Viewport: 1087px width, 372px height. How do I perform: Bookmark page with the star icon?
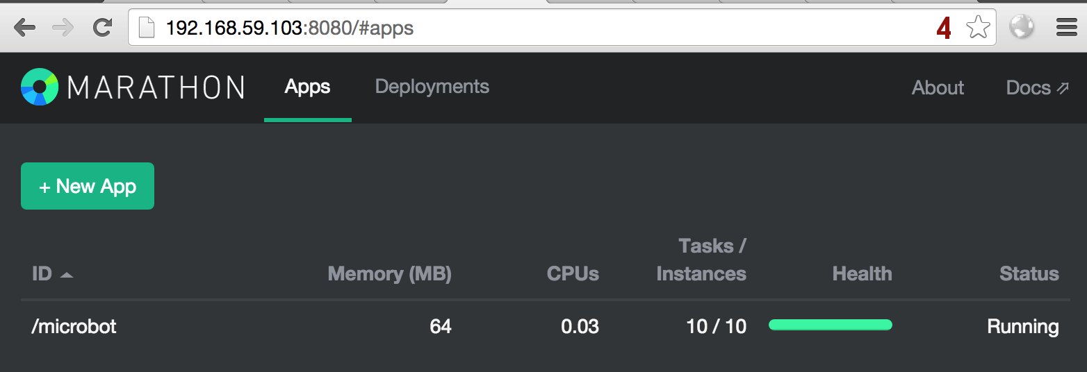coord(978,28)
